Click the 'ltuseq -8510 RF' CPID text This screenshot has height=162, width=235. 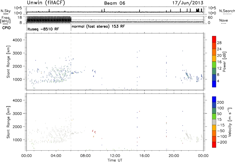(x=43, y=29)
